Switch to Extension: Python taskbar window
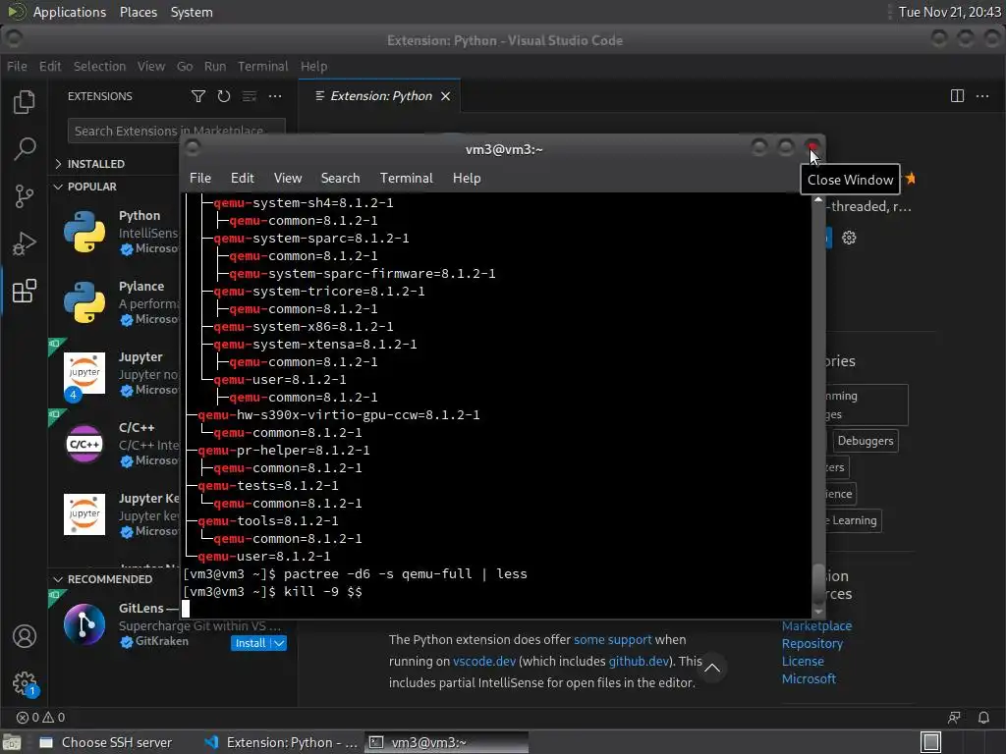 point(281,742)
